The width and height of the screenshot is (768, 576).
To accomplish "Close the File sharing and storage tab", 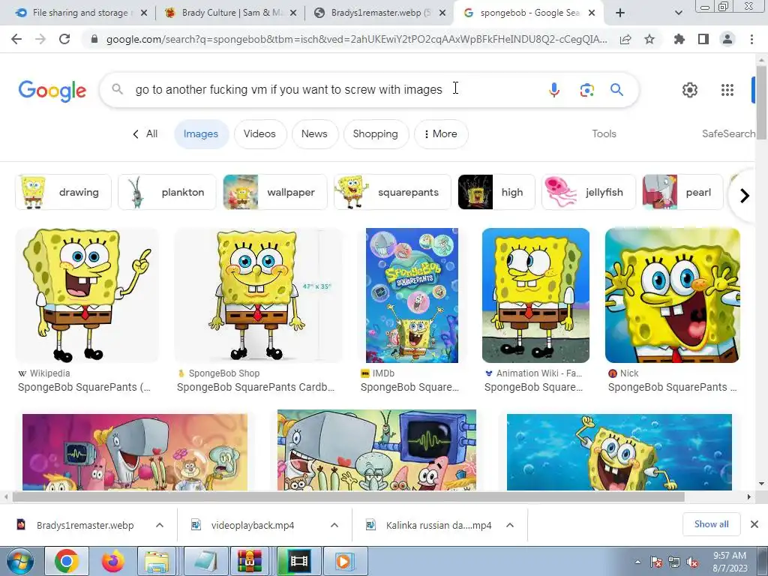I will pos(144,13).
